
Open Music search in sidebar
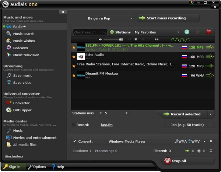point(24,34)
